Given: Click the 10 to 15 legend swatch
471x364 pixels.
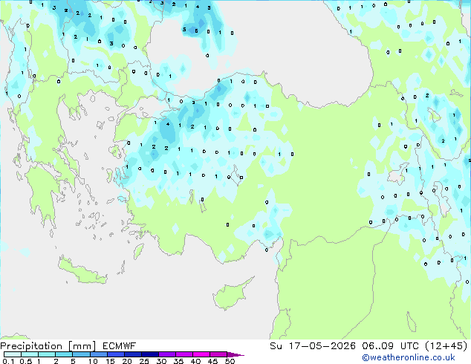Looking at the screenshot, I should [98, 354].
